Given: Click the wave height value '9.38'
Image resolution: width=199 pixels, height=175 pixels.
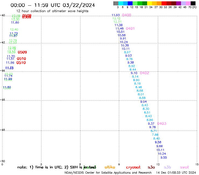Looking at the screenshot, I should coord(131,62).
